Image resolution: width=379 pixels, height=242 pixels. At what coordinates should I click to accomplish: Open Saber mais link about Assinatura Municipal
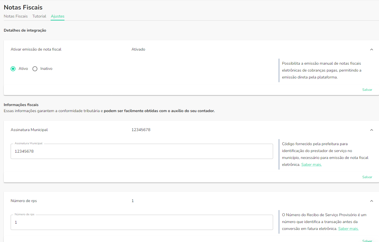click(311, 165)
